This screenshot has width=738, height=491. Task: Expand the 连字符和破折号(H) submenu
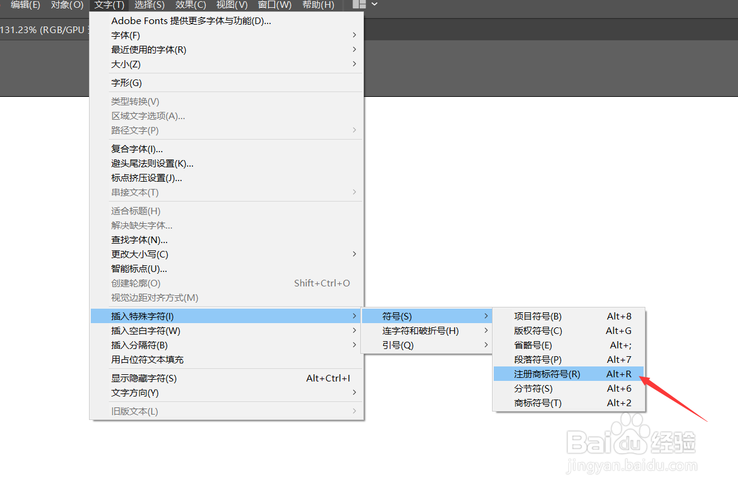point(421,330)
